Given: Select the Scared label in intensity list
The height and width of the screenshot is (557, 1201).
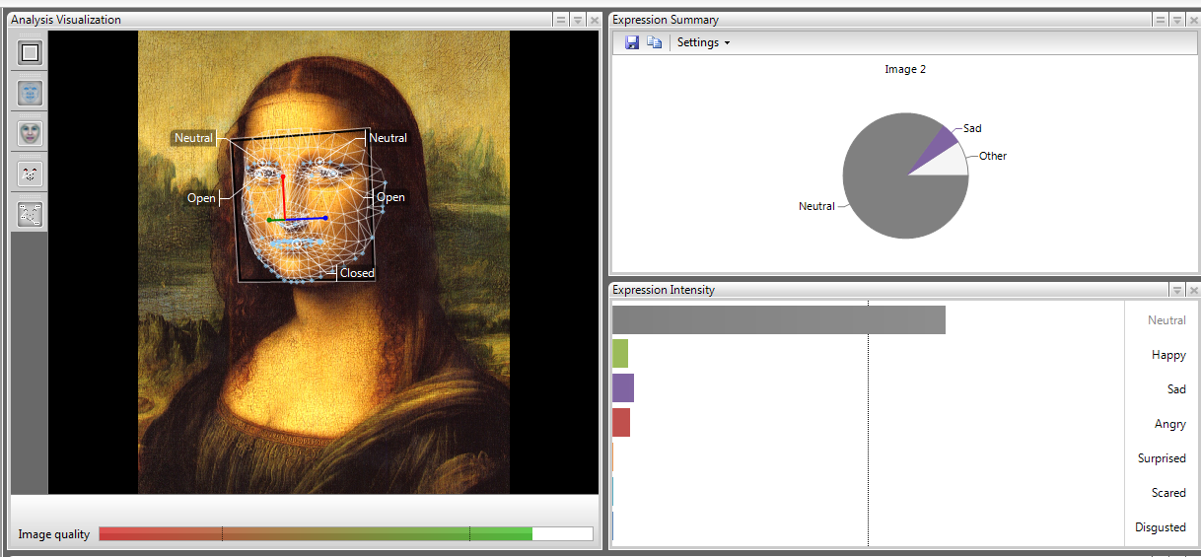Looking at the screenshot, I should [1168, 493].
